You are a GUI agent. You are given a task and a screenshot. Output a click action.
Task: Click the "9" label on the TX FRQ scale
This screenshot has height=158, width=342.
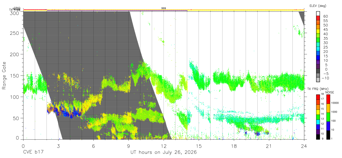coord(322,138)
